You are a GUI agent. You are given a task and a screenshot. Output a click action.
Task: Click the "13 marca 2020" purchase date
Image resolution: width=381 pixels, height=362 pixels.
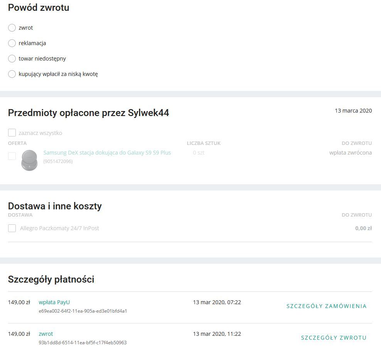353,111
